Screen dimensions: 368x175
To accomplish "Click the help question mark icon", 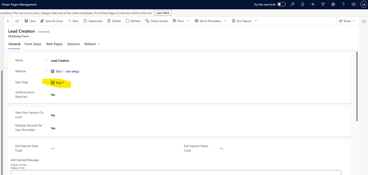I will [x=343, y=4].
